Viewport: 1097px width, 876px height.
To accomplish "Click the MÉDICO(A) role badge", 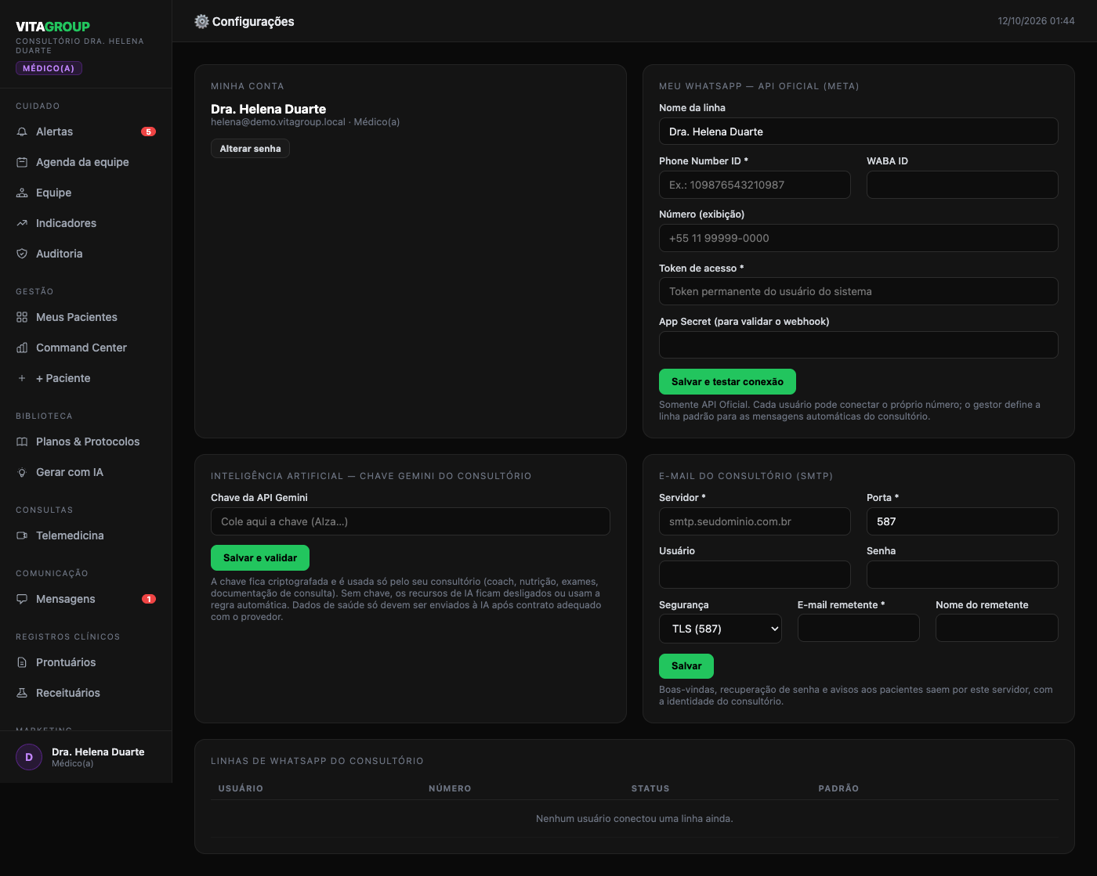I will 49,68.
